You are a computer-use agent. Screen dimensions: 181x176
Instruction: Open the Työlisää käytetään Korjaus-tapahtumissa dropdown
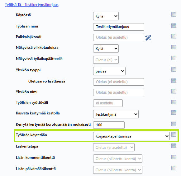pos(131,136)
